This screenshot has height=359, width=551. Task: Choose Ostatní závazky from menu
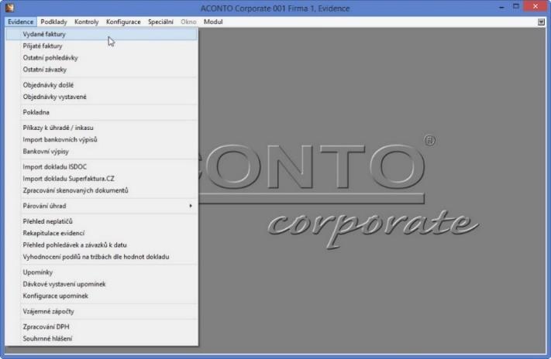pyautogui.click(x=102, y=70)
